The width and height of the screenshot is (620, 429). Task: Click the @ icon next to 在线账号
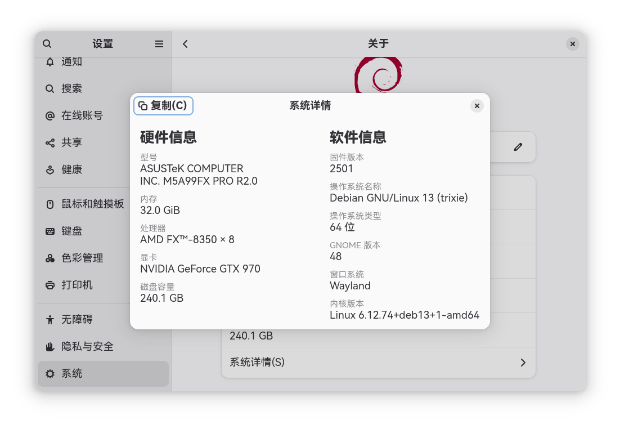pos(50,115)
